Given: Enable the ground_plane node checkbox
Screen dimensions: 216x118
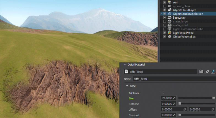Looking at the screenshot, I should 165,6.
